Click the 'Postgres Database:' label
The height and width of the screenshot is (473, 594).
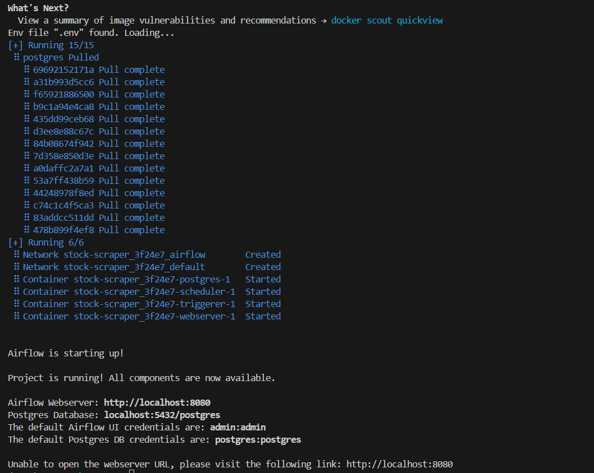(53, 415)
